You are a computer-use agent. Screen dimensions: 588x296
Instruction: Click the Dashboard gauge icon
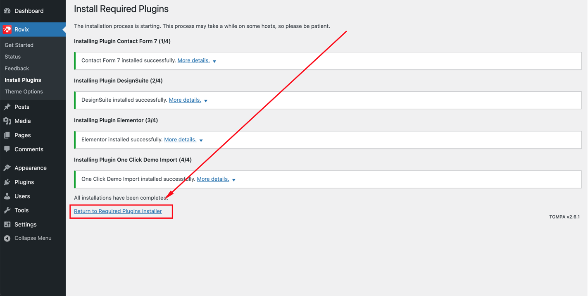pyautogui.click(x=7, y=11)
